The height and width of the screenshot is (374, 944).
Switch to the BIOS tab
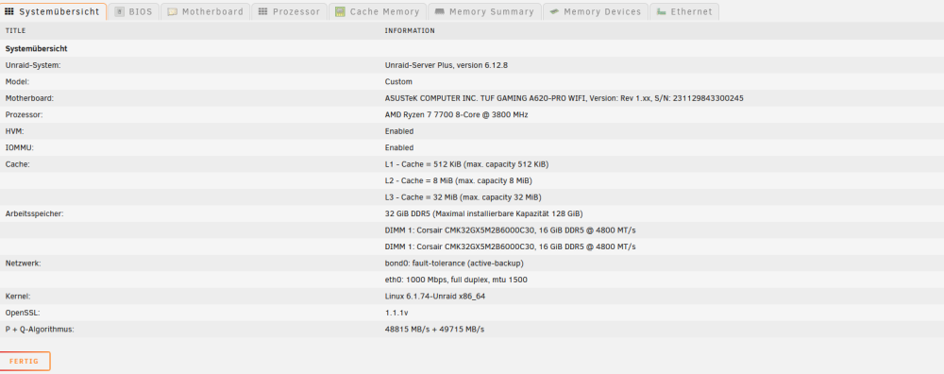pos(134,11)
